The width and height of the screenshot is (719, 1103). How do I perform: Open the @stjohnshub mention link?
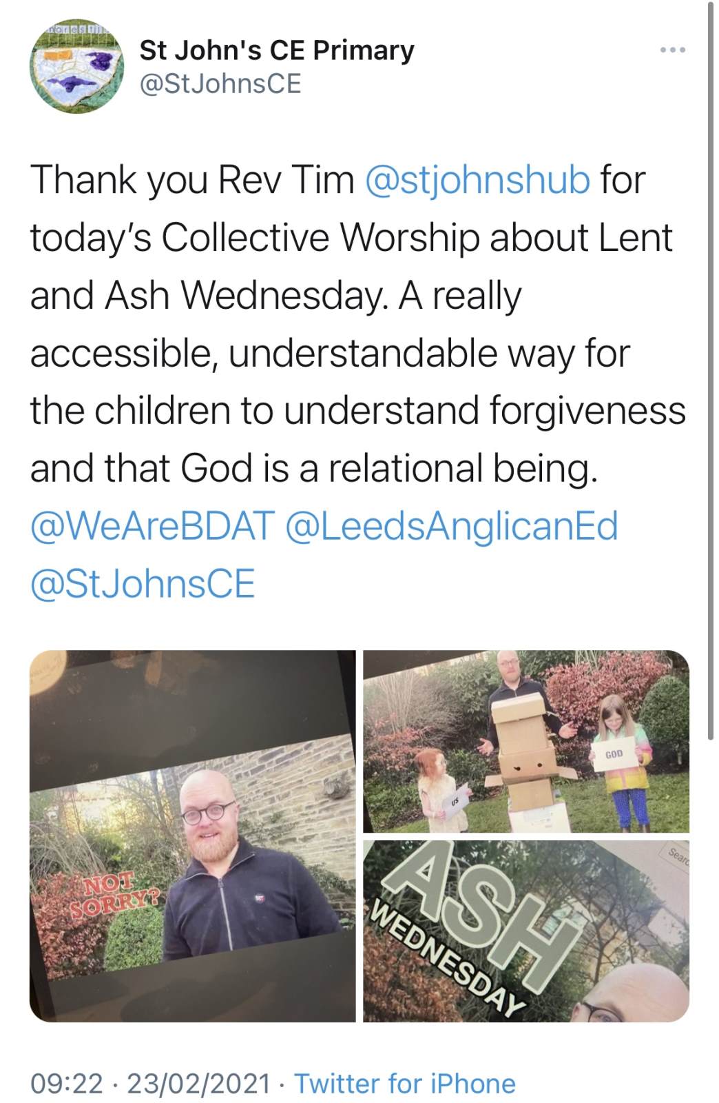pos(477,179)
